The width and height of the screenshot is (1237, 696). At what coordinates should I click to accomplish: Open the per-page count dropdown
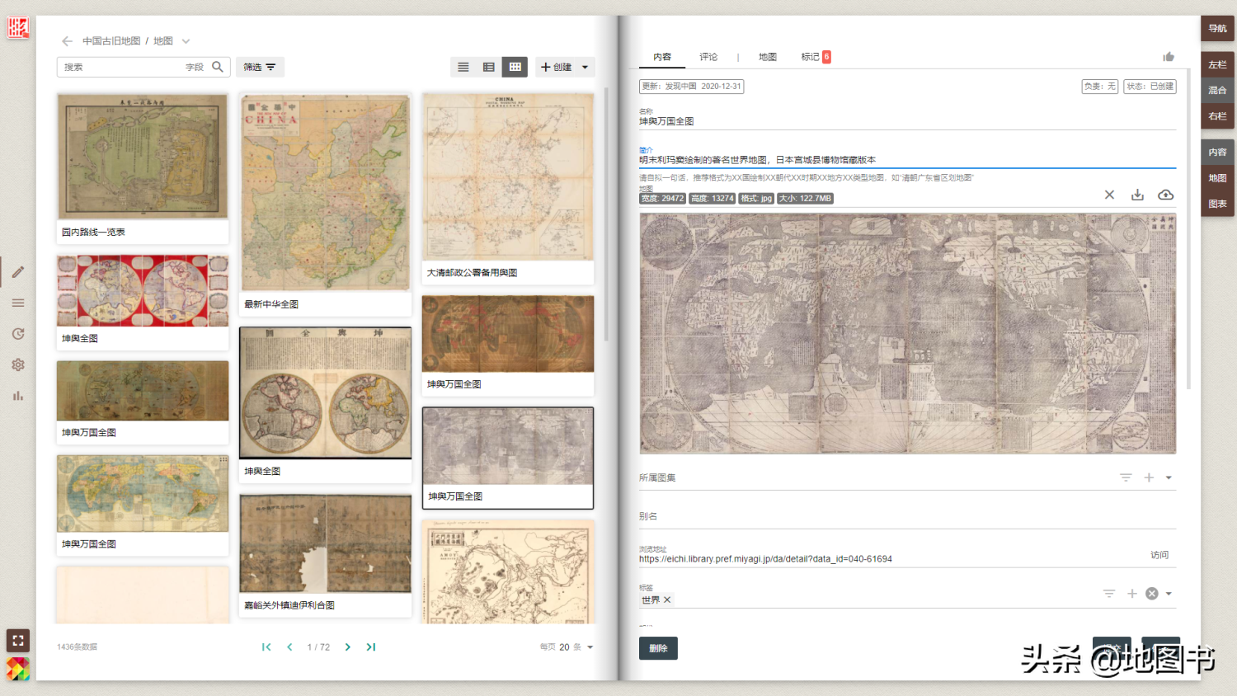click(590, 647)
